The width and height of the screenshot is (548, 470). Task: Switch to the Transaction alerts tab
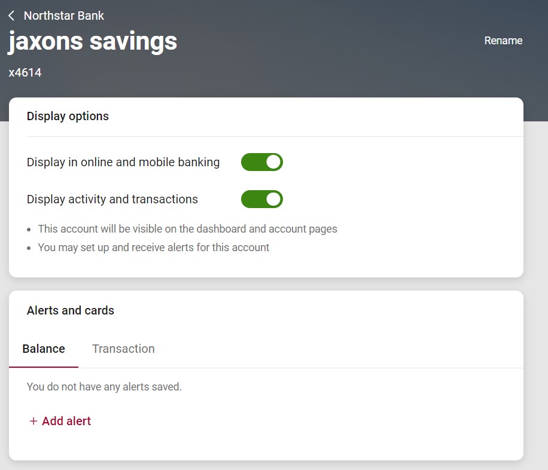(x=123, y=349)
